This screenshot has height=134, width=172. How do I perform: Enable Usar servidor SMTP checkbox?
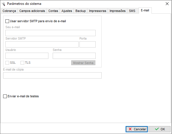point(7,21)
